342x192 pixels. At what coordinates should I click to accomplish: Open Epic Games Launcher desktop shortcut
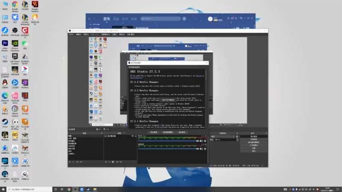pyautogui.click(x=15, y=58)
